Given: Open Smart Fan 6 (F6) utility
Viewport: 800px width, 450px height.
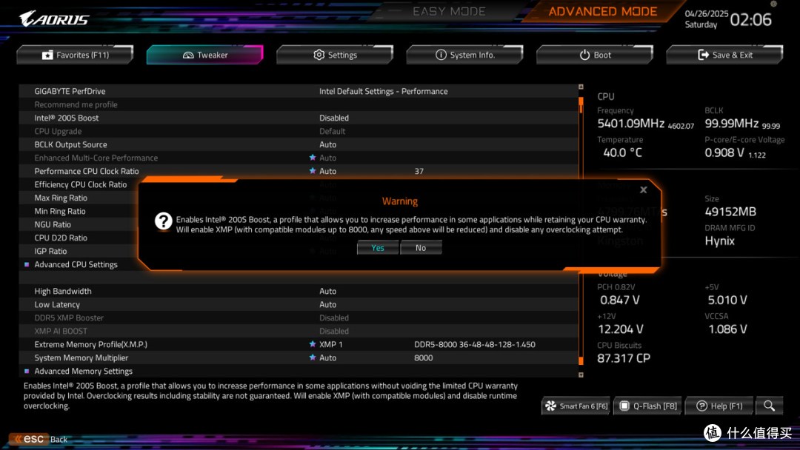Looking at the screenshot, I should [x=576, y=406].
